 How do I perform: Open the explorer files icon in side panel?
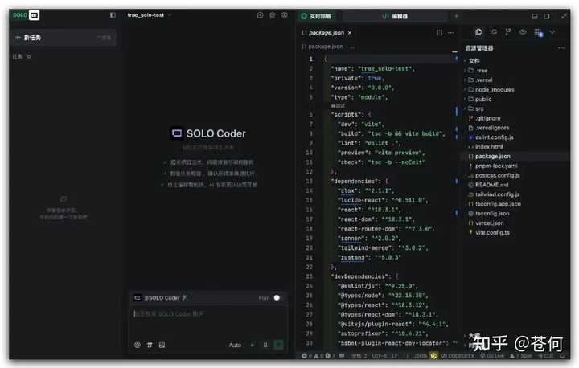478,32
